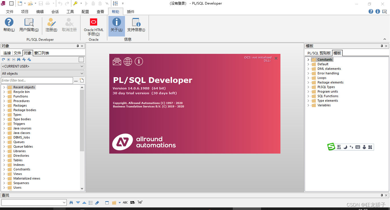Select the Error handling template item
Image resolution: width=390 pixels, height=210 pixels.
(x=328, y=73)
